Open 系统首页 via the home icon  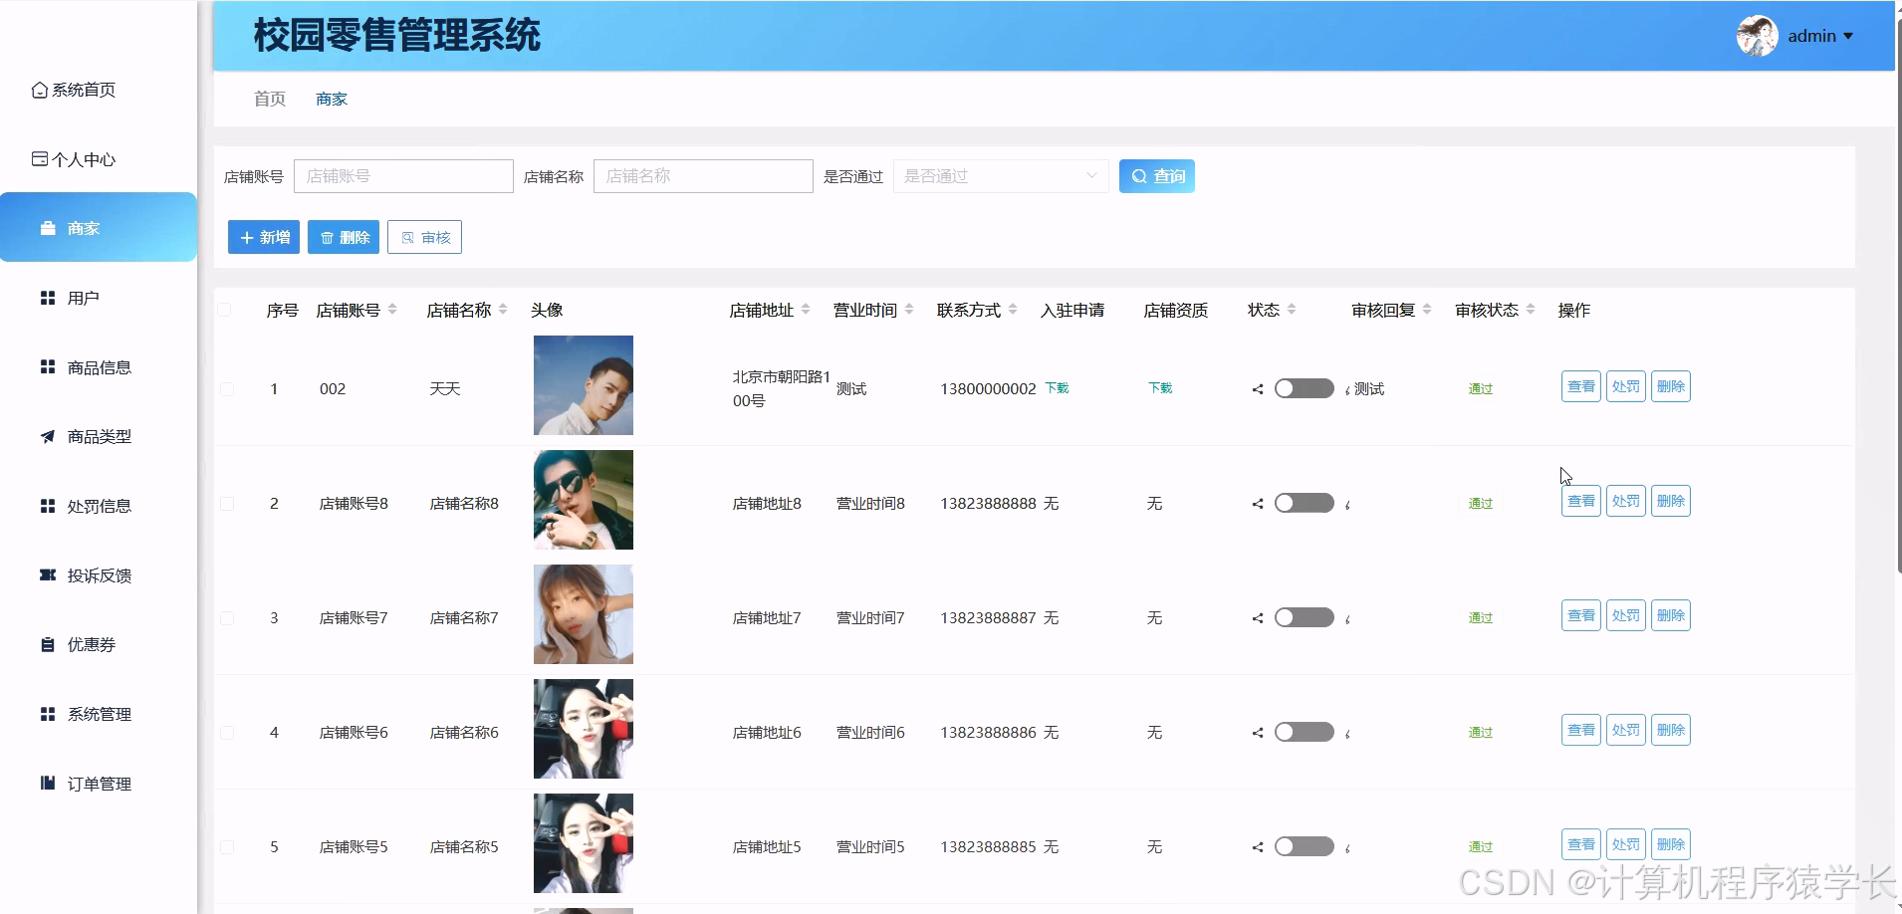point(38,90)
